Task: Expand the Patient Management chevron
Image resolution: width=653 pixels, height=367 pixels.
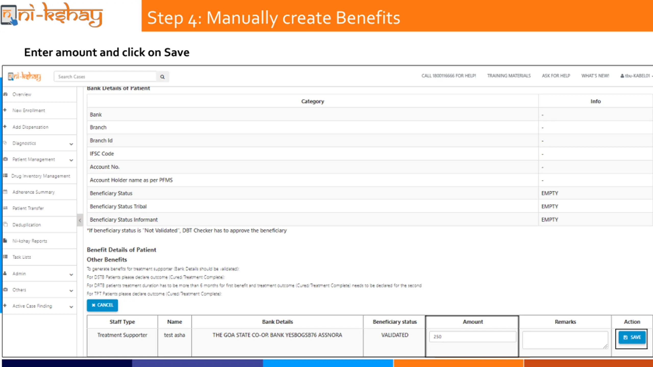Action: tap(71, 160)
